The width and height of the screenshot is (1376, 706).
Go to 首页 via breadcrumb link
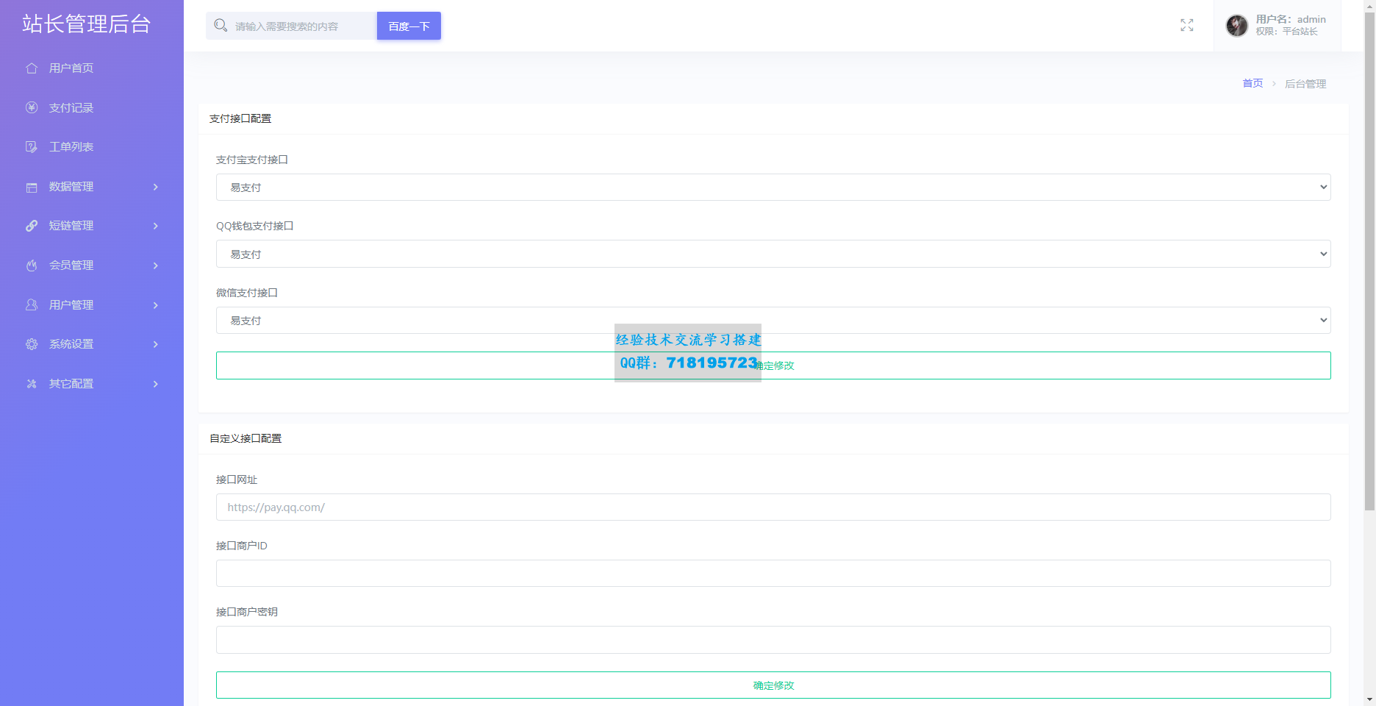[x=1252, y=84]
